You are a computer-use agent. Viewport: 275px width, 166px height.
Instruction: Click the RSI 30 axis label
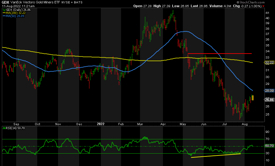pos(268,154)
